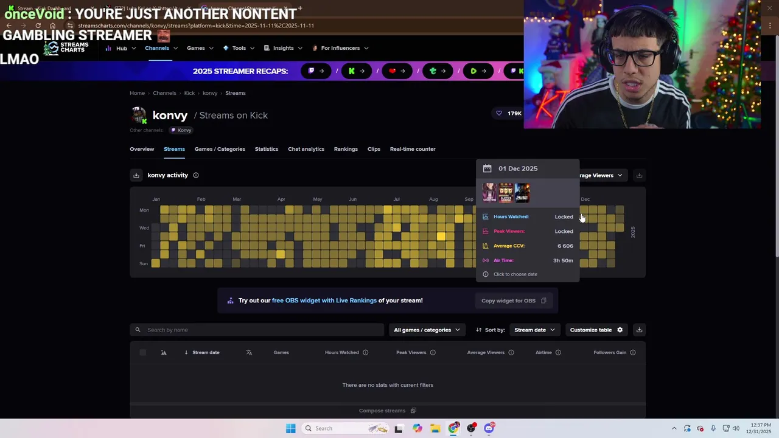Show Peak Viewers column info tooltip
The height and width of the screenshot is (438, 779).
pos(433,352)
